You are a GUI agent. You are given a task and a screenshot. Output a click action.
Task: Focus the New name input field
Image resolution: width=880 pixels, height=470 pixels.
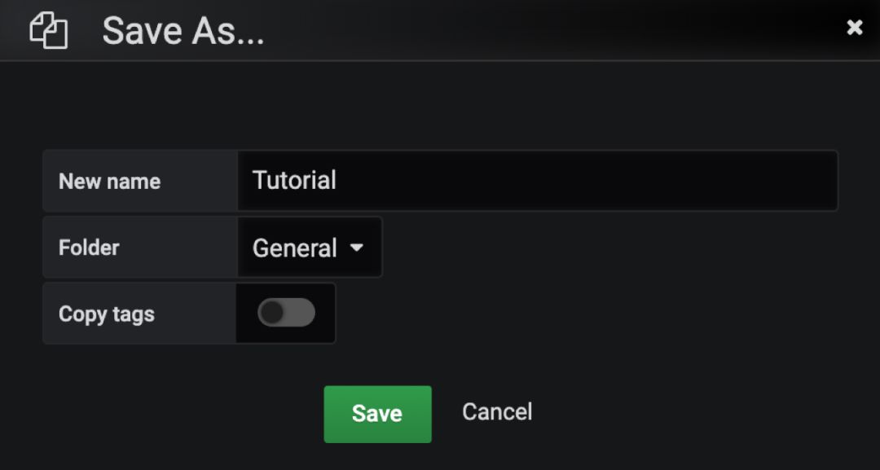pos(538,181)
